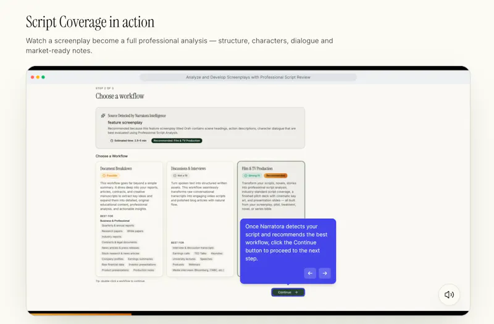Select the Film & TV Production workflow card

(x=271, y=189)
